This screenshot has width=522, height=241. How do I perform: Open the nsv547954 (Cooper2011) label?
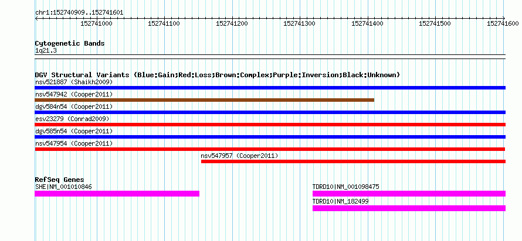click(x=74, y=143)
